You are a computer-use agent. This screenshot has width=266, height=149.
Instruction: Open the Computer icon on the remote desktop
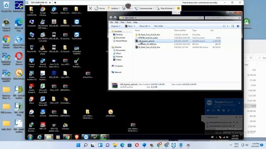pos(32,23)
